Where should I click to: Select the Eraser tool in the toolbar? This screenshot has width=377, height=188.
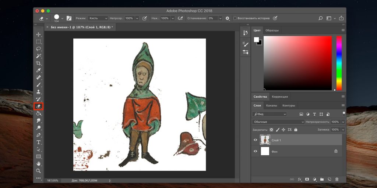coord(38,106)
